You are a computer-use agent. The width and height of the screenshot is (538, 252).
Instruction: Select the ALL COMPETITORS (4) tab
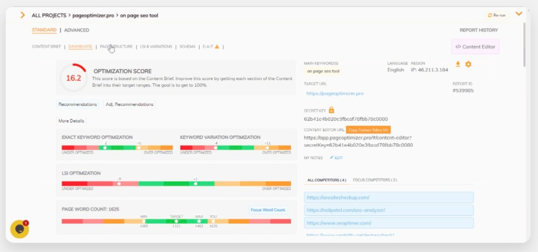(x=327, y=180)
